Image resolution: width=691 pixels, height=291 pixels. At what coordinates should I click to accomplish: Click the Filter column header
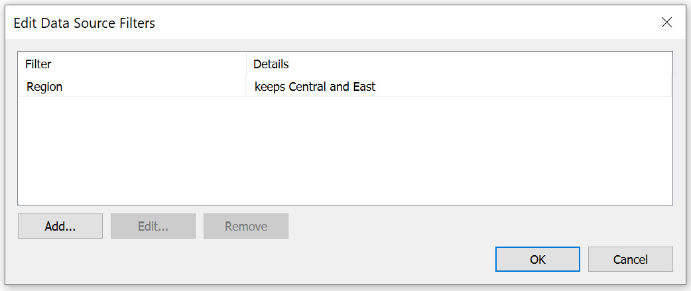tap(132, 64)
